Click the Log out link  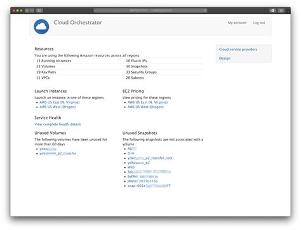point(258,23)
